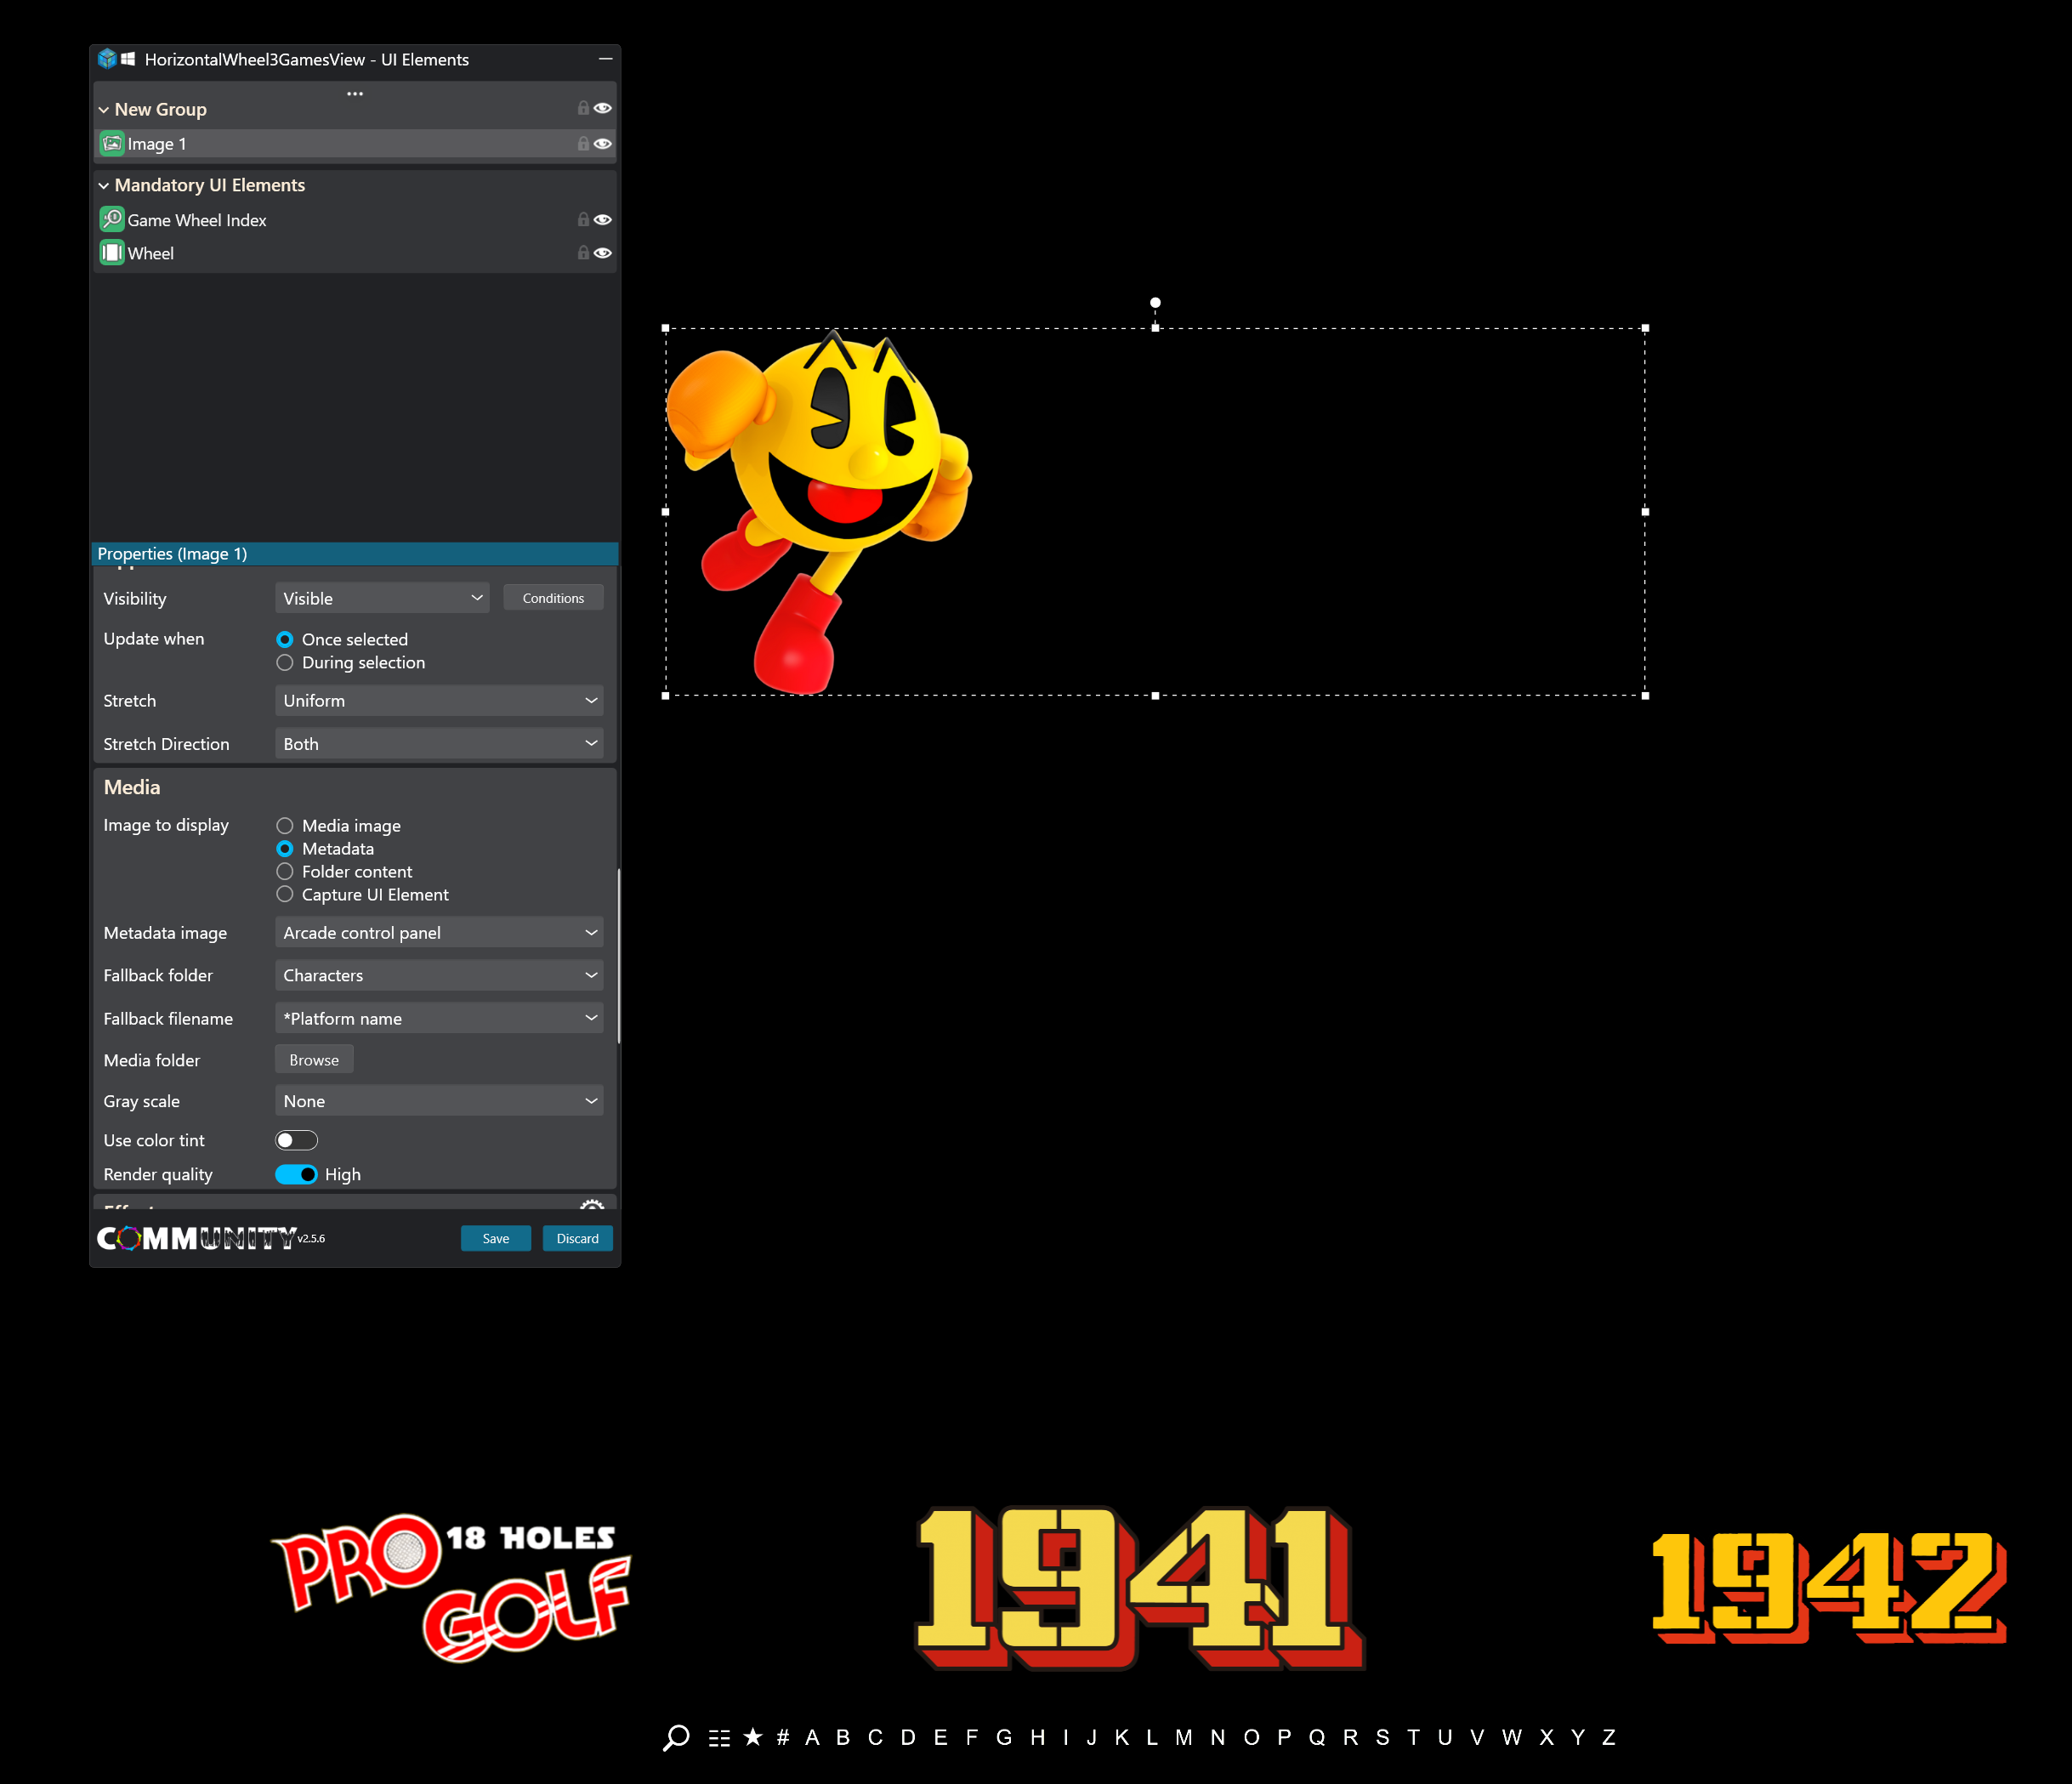Jump to the # index entry
Screen dimensions: 2072x1784
pyautogui.click(x=783, y=1738)
